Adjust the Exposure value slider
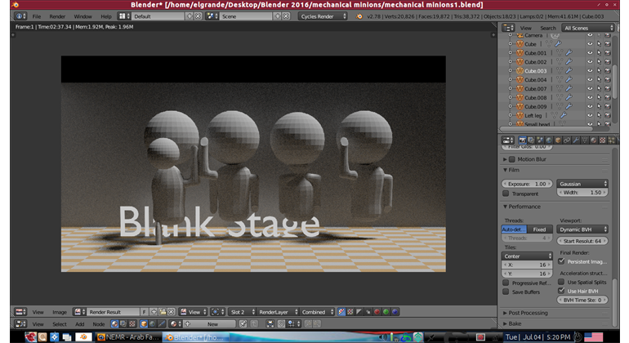Image resolution: width=629 pixels, height=343 pixels. coord(527,184)
